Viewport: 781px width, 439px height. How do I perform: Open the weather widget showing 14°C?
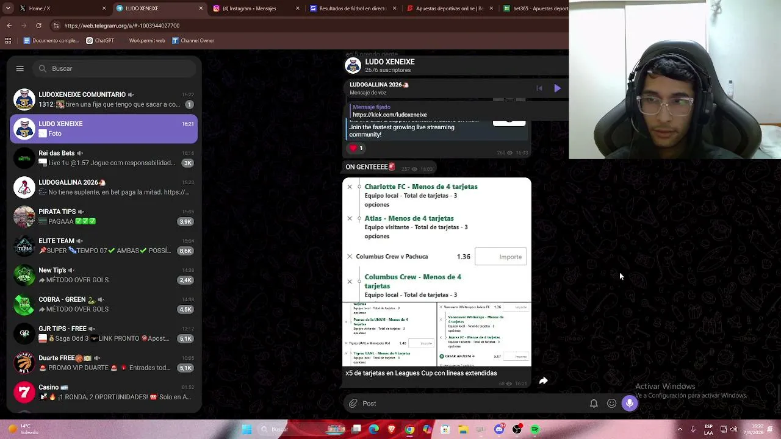tap(21, 430)
